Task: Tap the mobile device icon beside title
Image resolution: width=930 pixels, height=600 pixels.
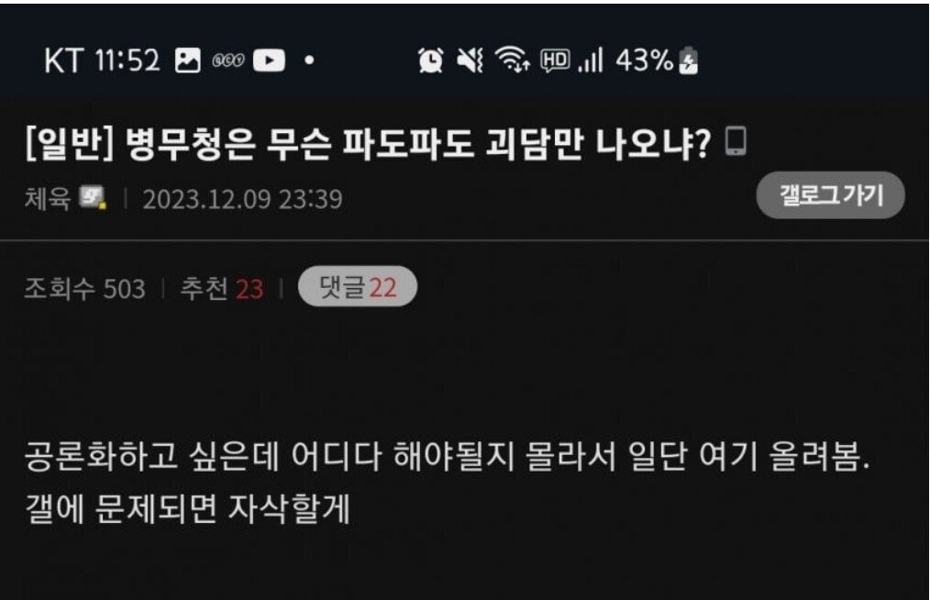Action: (x=736, y=141)
